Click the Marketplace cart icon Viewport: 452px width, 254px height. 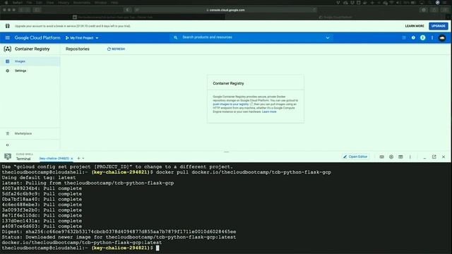pyautogui.click(x=8, y=133)
